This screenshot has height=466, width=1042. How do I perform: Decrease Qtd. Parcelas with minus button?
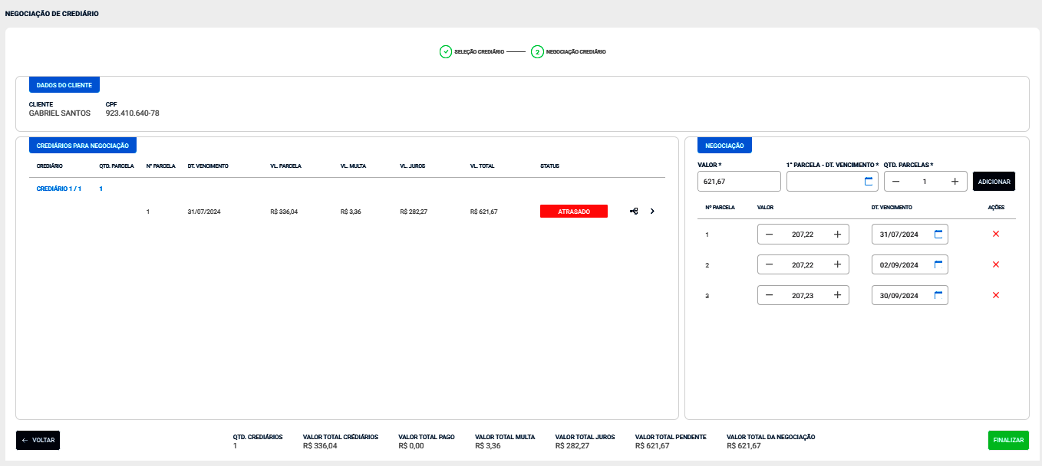[895, 182]
